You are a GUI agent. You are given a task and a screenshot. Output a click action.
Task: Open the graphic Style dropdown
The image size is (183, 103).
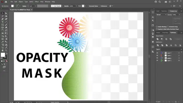85,6
